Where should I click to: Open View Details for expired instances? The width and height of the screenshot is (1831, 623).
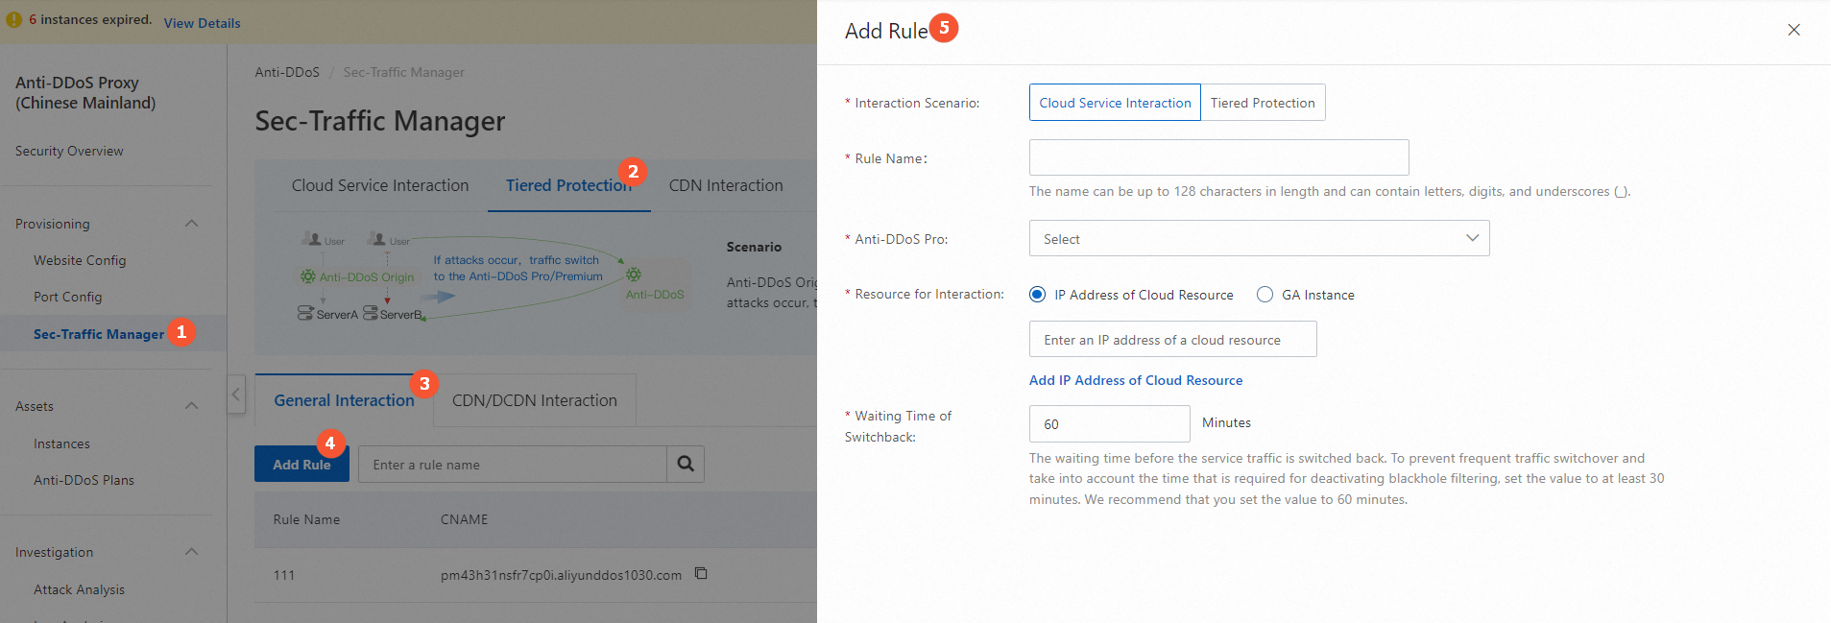[202, 23]
